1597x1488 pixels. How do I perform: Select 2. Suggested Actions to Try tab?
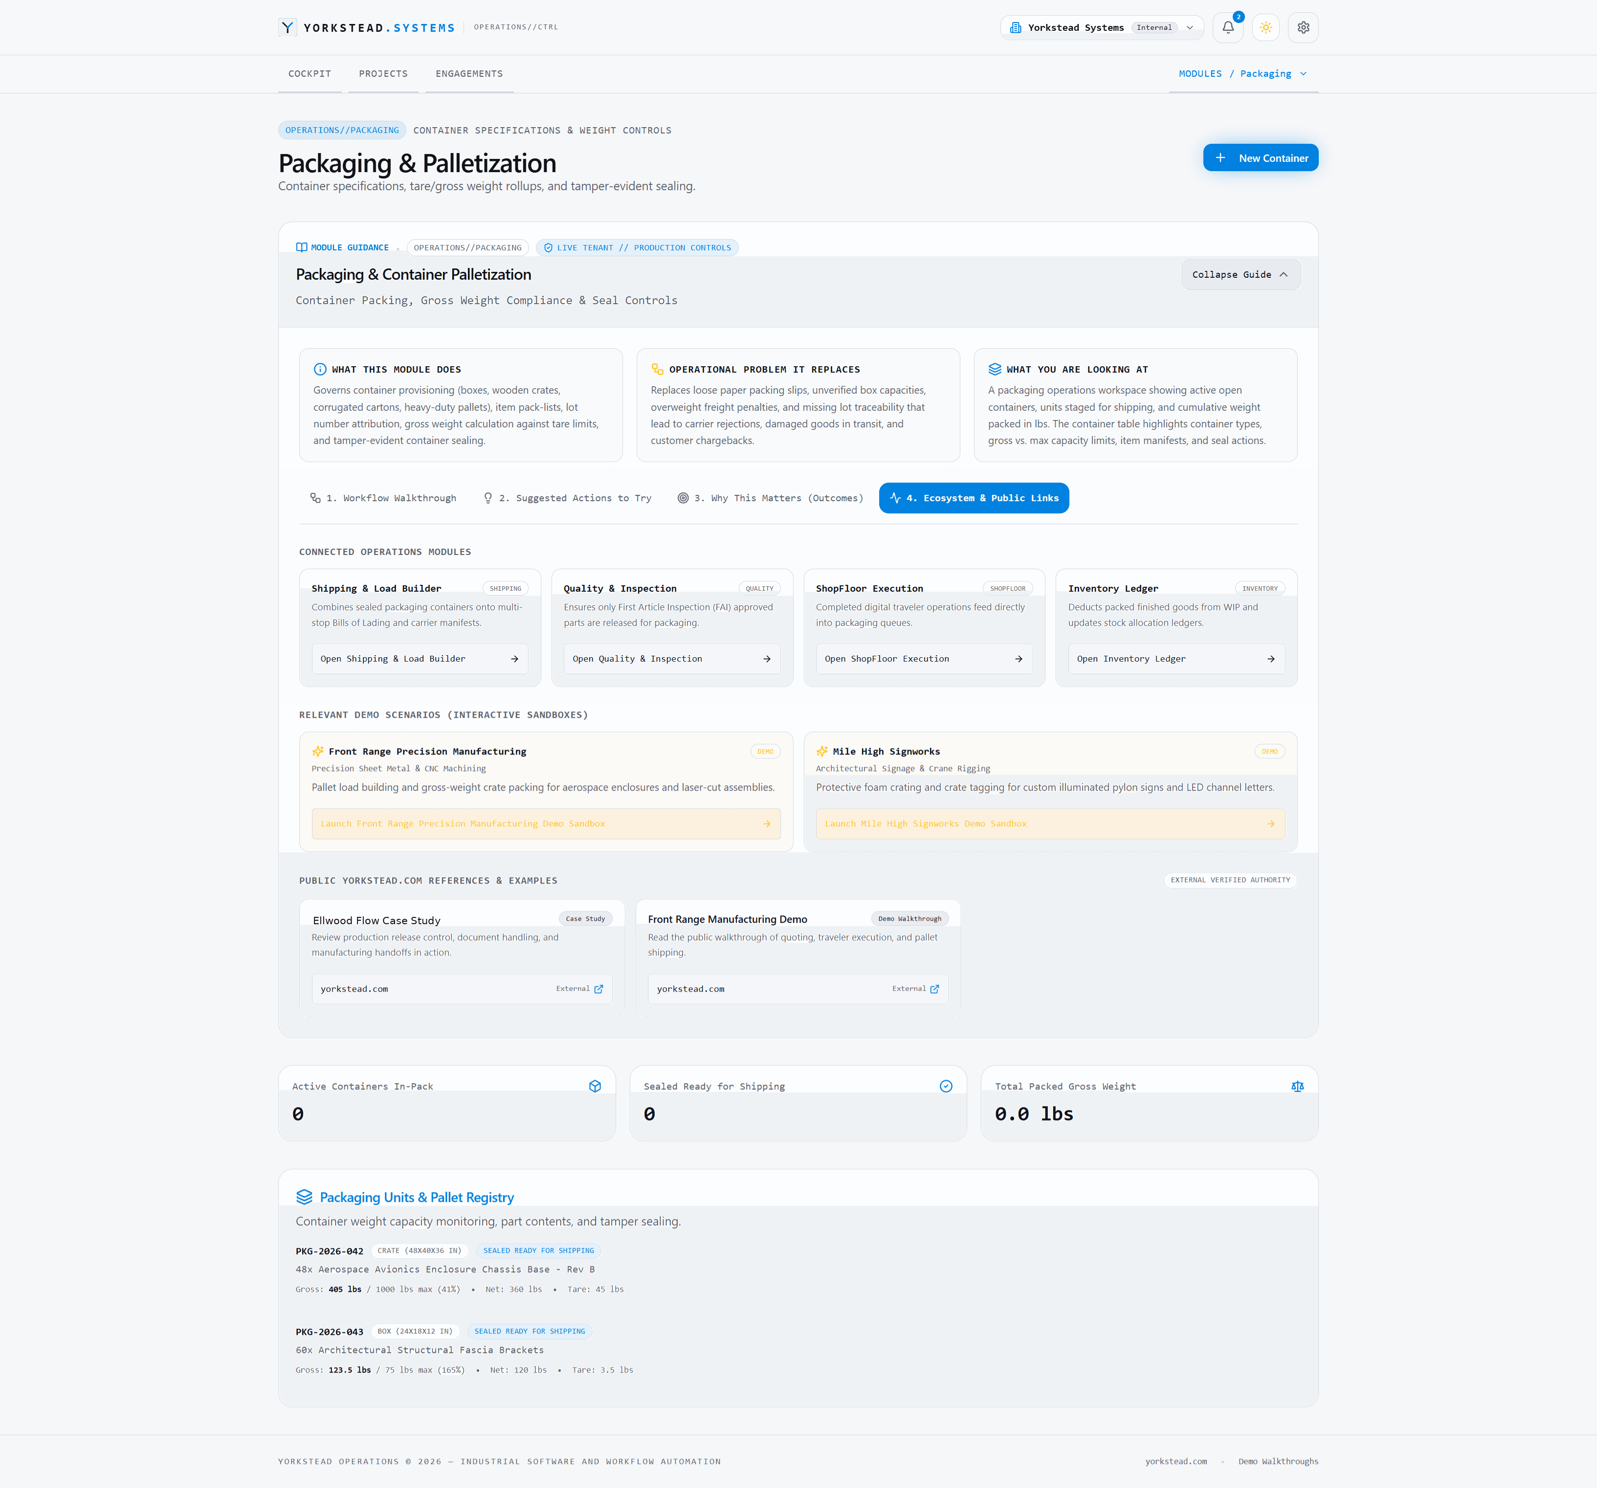pyautogui.click(x=567, y=498)
